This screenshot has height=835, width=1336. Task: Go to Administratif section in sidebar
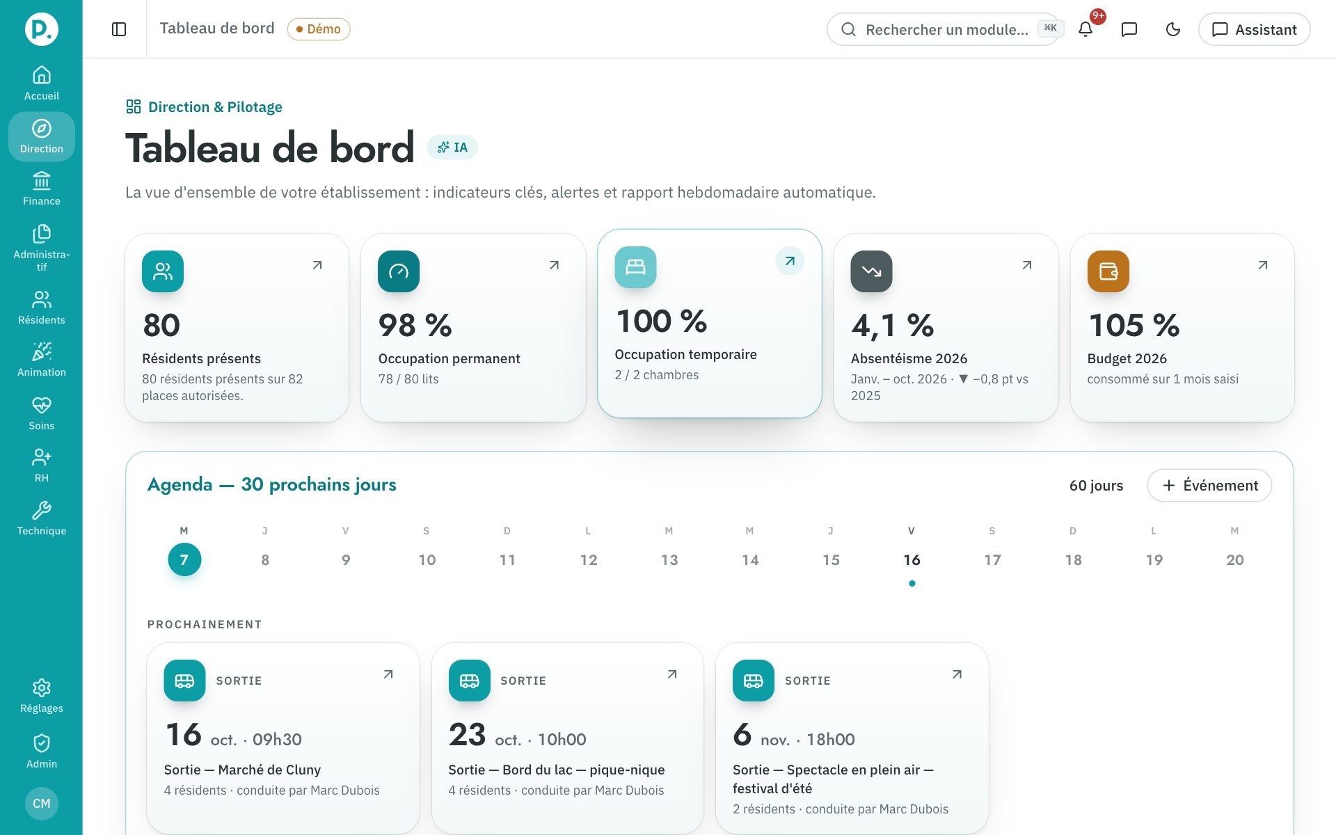pos(42,248)
